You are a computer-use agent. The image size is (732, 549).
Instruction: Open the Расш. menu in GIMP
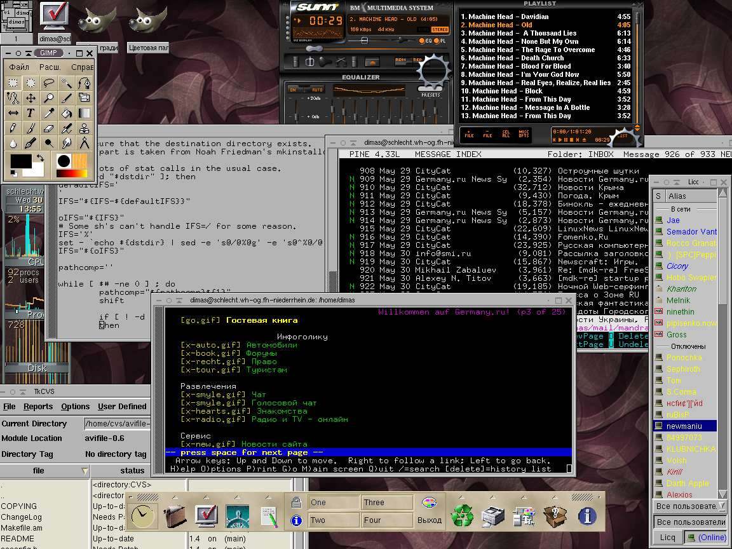(x=50, y=67)
